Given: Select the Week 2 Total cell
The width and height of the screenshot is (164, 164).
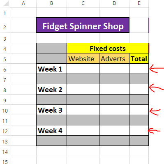Looking at the screenshot, I should (x=139, y=89).
